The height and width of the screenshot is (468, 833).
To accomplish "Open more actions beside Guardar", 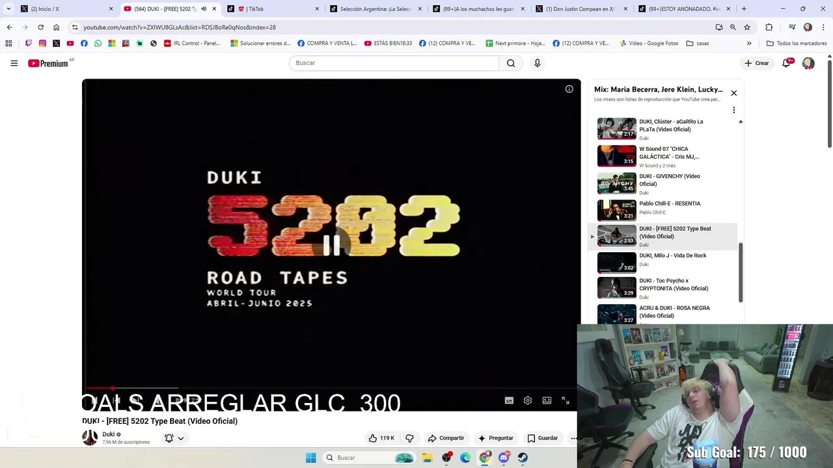I will click(573, 438).
